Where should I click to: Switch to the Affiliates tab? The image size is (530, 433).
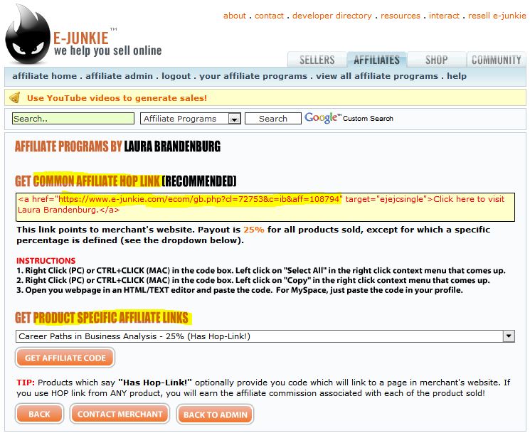click(x=376, y=60)
